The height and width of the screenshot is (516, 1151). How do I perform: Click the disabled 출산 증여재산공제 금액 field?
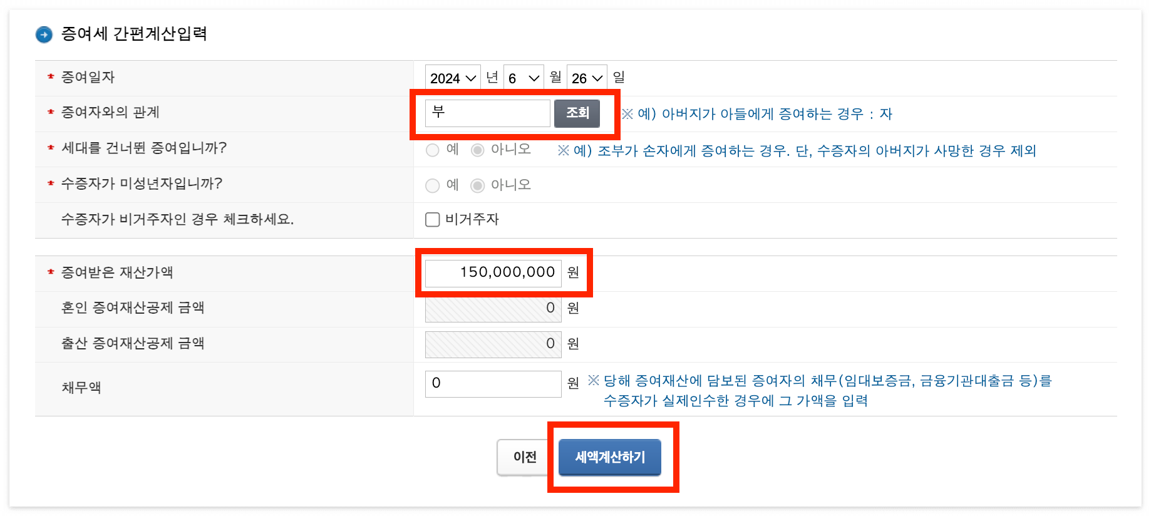point(493,344)
